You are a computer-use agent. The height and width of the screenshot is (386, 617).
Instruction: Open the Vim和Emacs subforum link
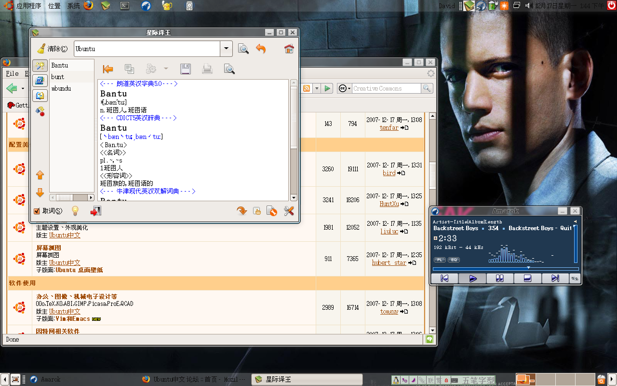click(x=72, y=319)
